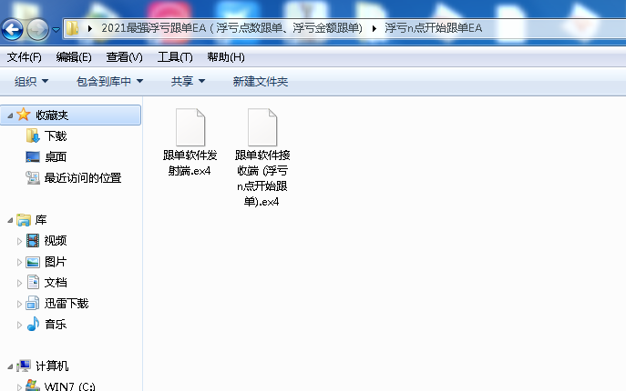Click the 视频 film icon
Screen dimensions: 626x391
click(33, 240)
